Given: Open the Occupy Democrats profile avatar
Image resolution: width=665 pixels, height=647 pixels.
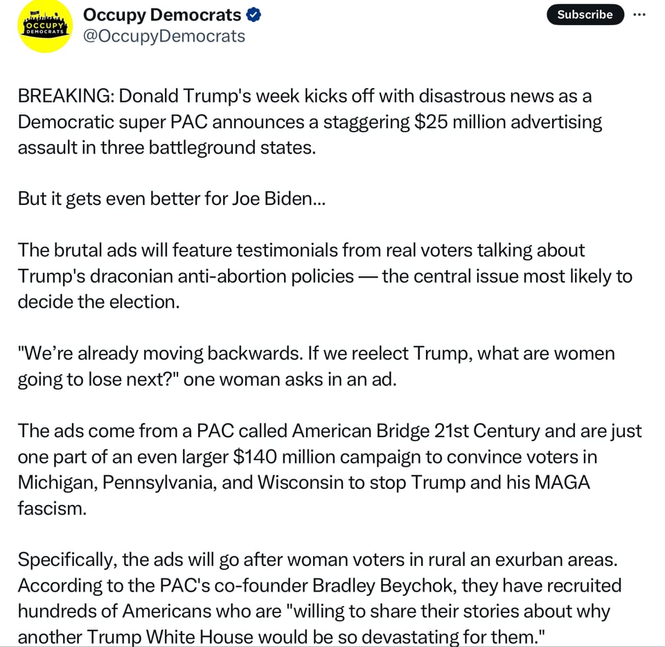Looking at the screenshot, I should point(46,26).
